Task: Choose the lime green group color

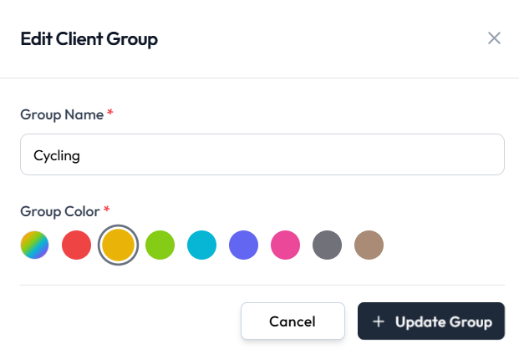Action: pos(160,245)
